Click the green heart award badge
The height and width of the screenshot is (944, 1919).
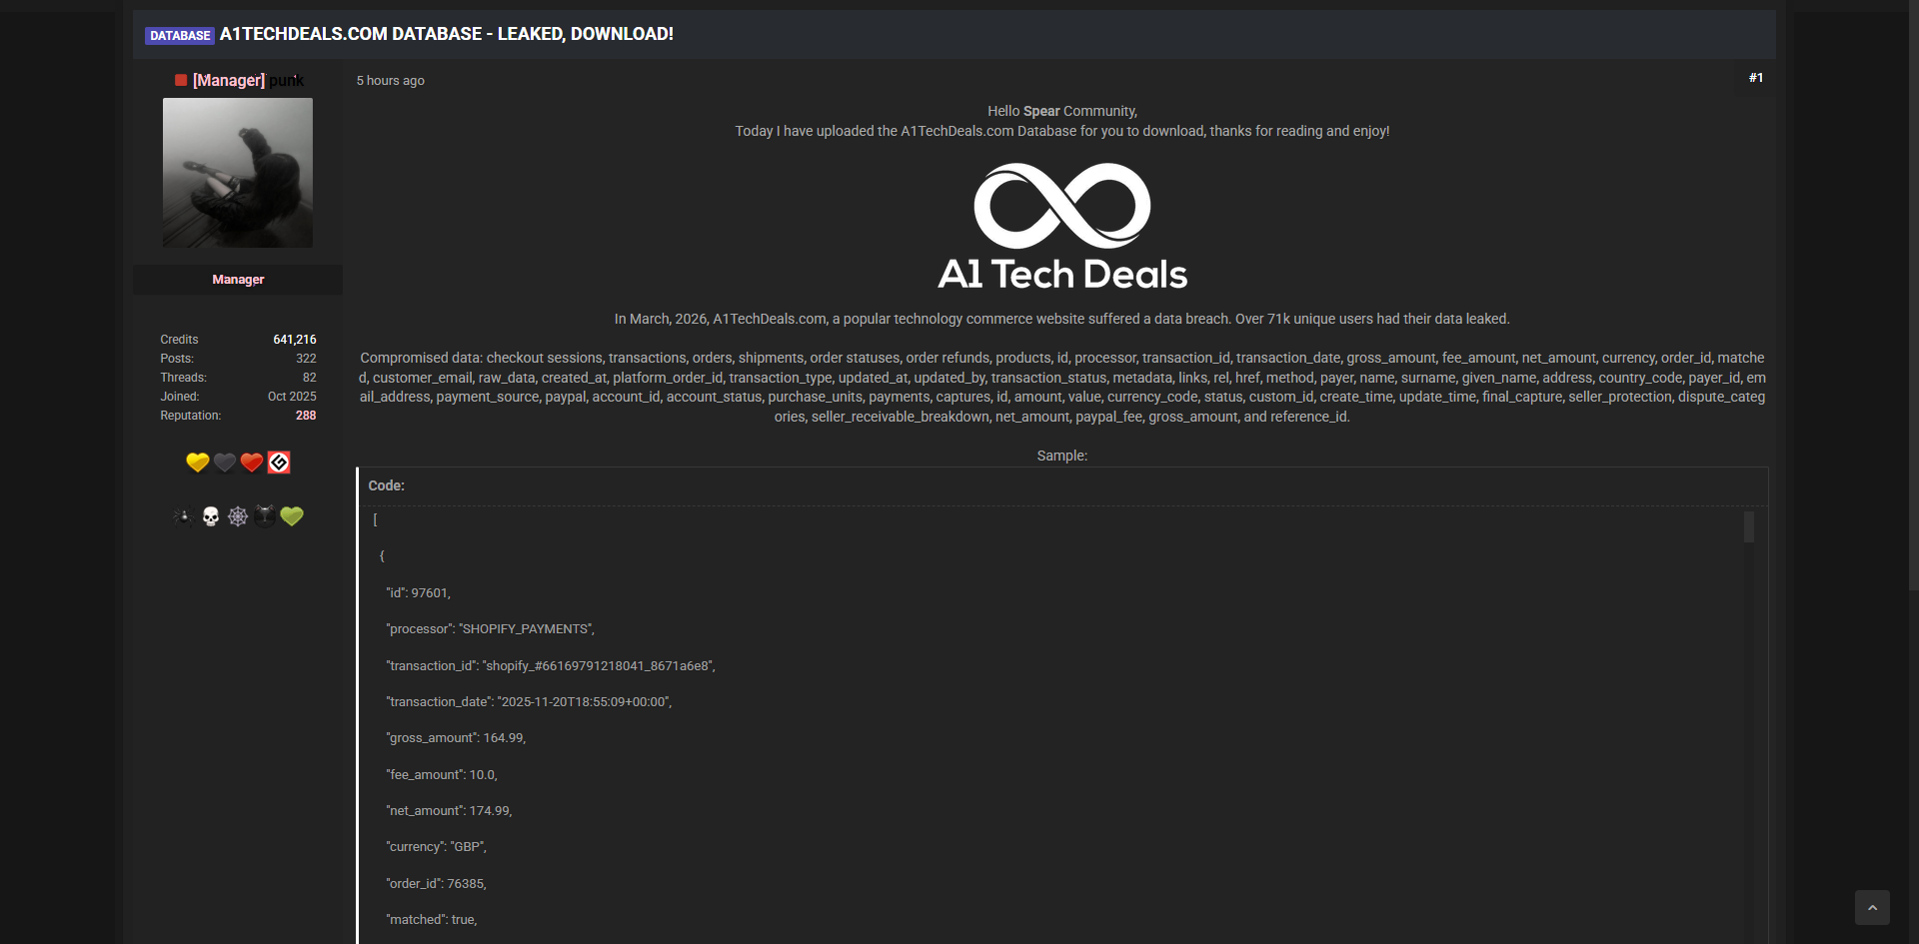coord(292,516)
